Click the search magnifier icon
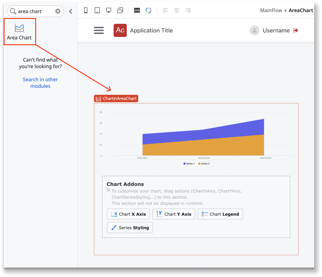The width and height of the screenshot is (322, 277). 13,11
